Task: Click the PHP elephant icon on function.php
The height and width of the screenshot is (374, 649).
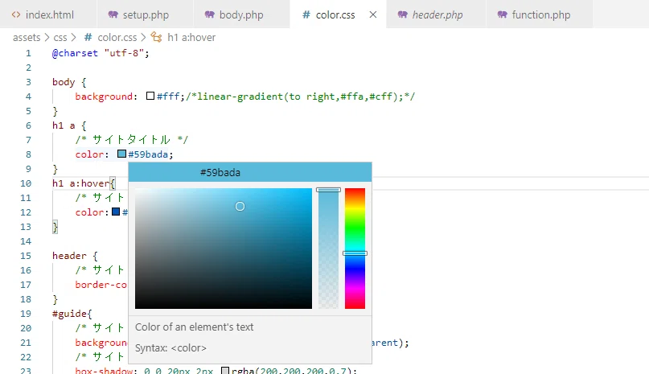Action: pyautogui.click(x=502, y=14)
